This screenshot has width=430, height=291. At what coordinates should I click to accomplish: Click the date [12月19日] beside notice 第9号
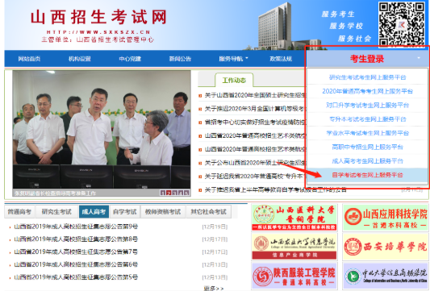tap(215, 227)
